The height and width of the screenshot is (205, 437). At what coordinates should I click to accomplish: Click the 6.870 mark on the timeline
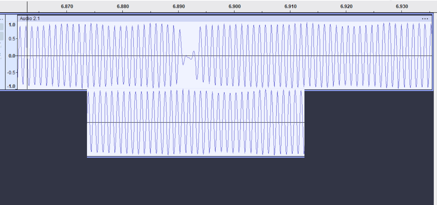click(67, 6)
